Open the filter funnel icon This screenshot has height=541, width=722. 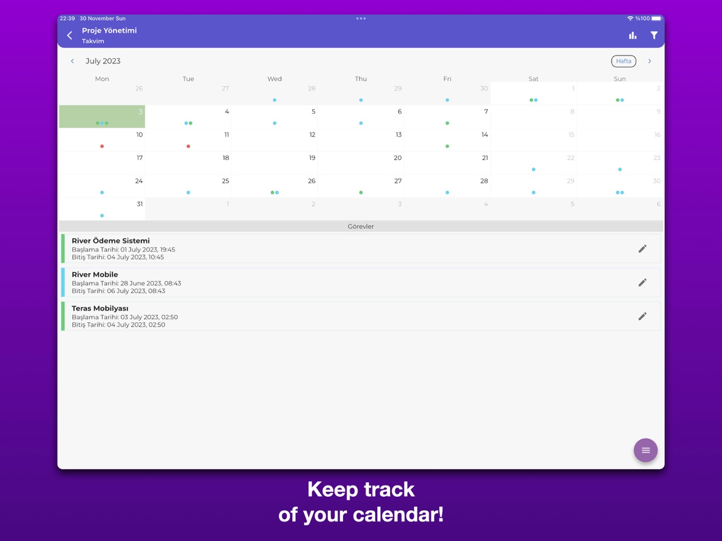[x=654, y=35]
